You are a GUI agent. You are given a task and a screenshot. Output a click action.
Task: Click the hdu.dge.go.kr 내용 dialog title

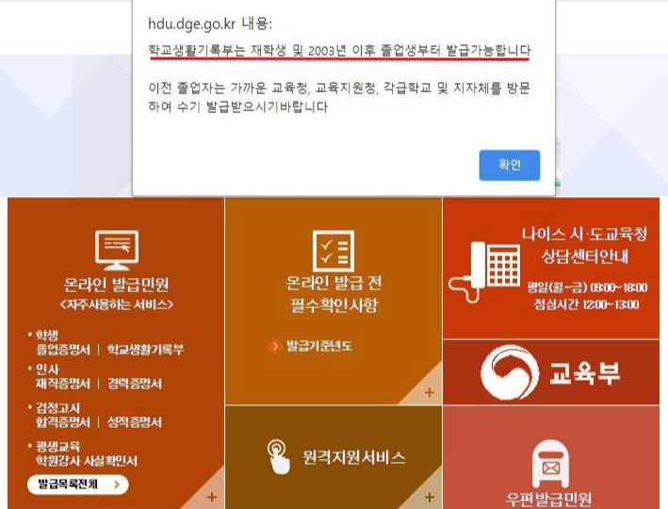[x=210, y=24]
